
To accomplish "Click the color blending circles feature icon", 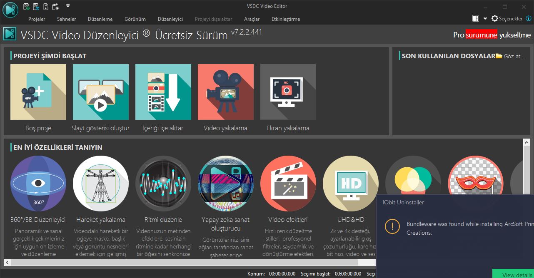I will (413, 175).
